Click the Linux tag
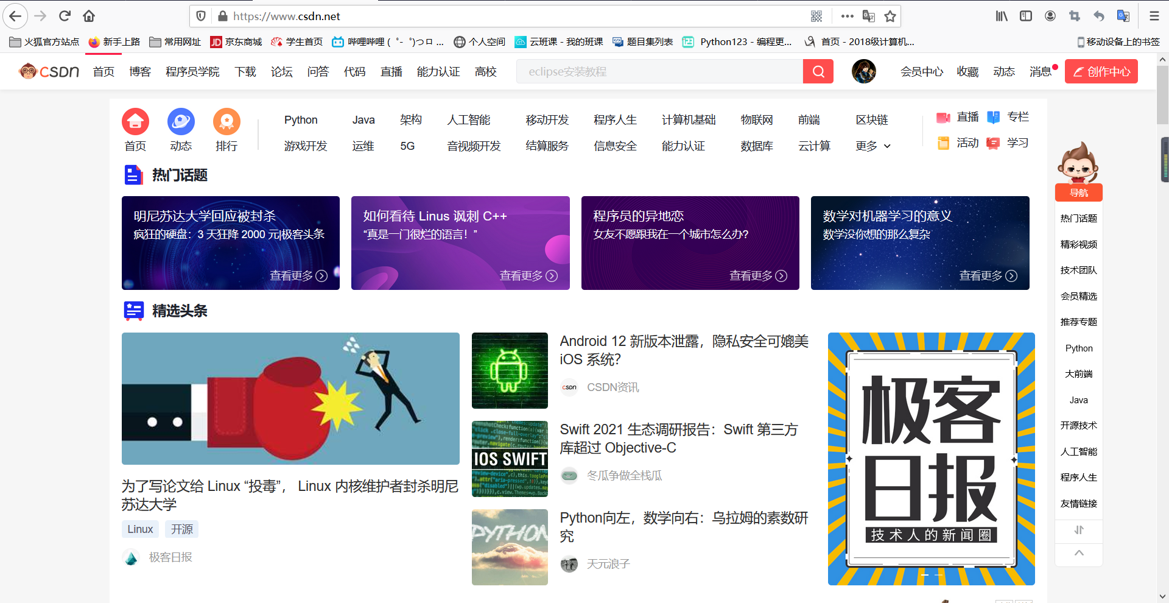Screen dimensions: 1169x603 (140, 529)
